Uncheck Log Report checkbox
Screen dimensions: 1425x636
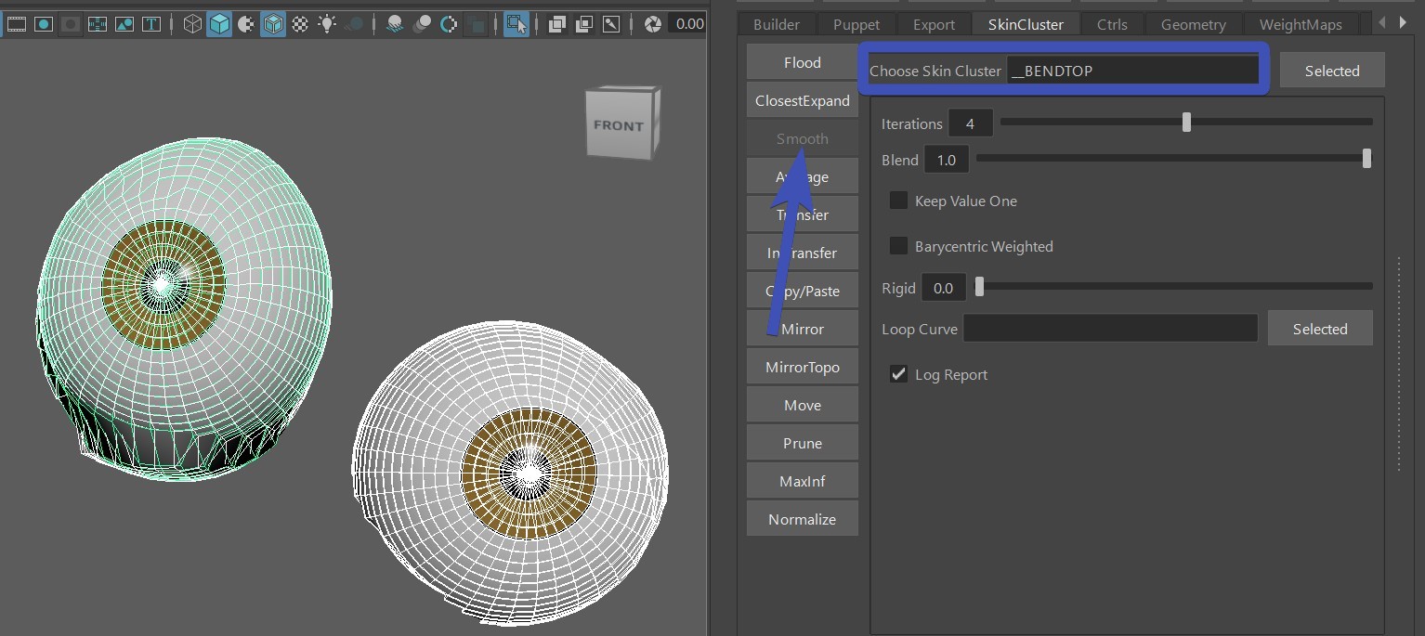[899, 374]
